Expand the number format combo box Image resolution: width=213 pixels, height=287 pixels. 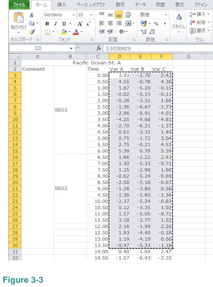pos(166,15)
